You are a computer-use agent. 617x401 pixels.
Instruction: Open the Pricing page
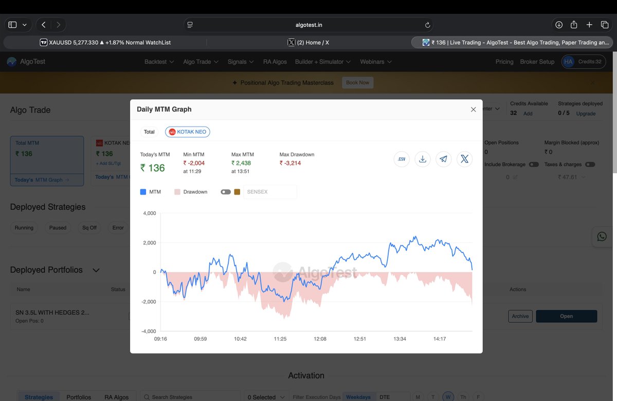point(504,62)
